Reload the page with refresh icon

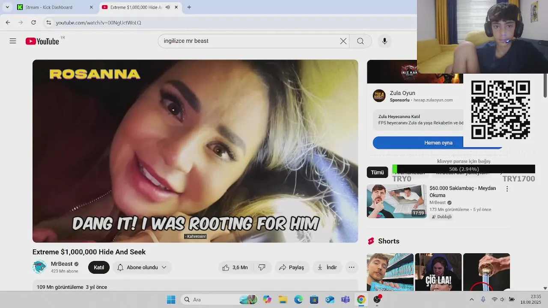pyautogui.click(x=33, y=22)
